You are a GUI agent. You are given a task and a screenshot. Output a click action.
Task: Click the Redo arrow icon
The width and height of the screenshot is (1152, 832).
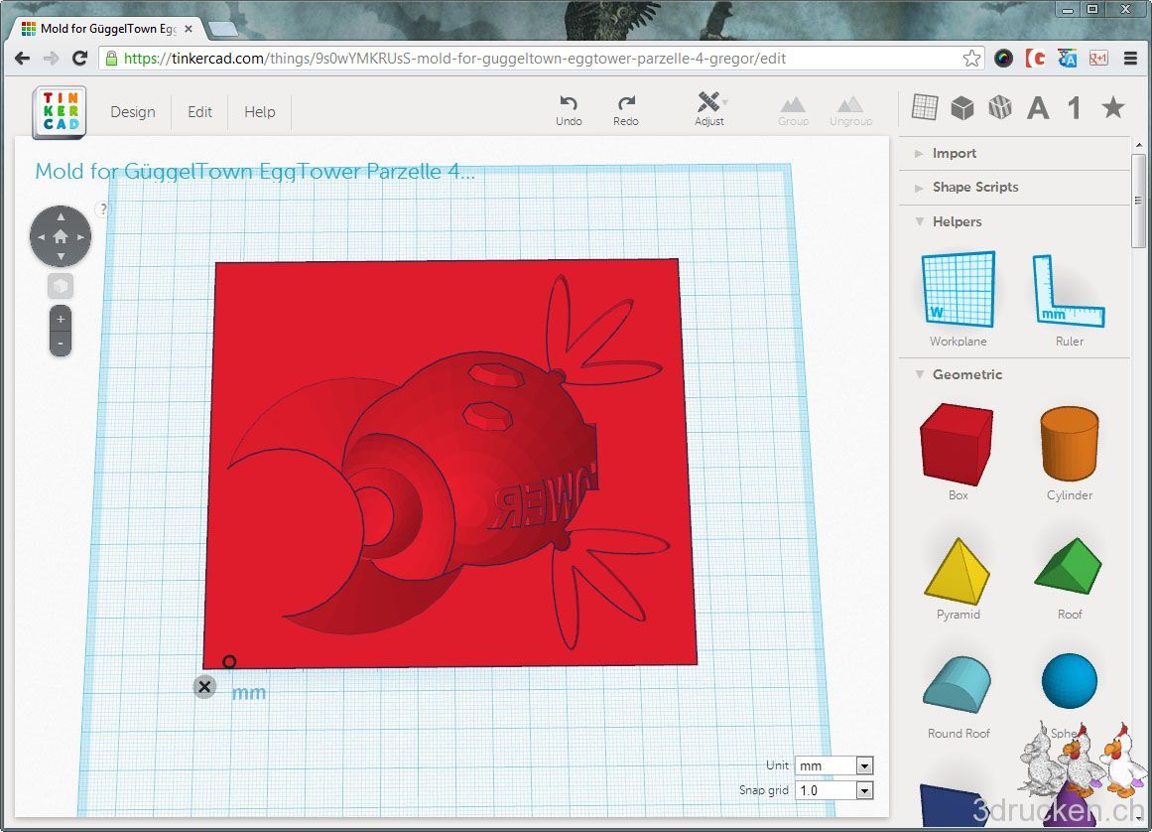(626, 103)
